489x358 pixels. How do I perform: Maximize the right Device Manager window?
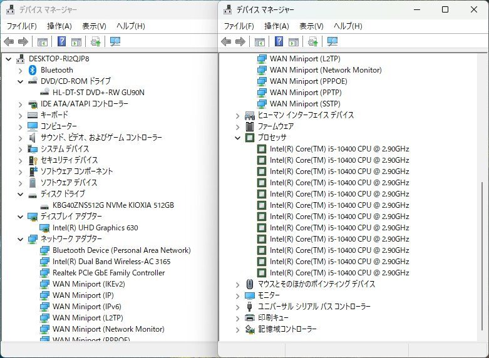445,9
